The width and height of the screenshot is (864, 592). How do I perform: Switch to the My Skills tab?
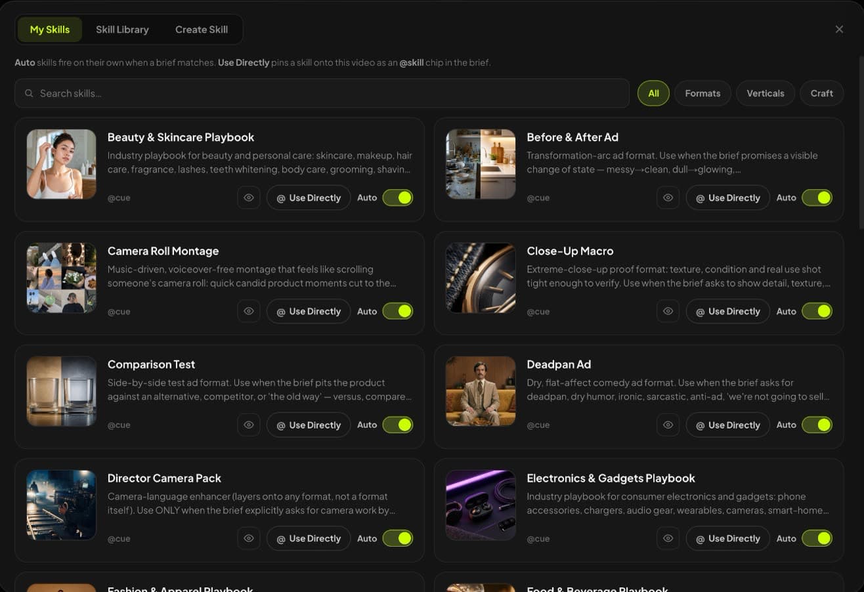[50, 30]
